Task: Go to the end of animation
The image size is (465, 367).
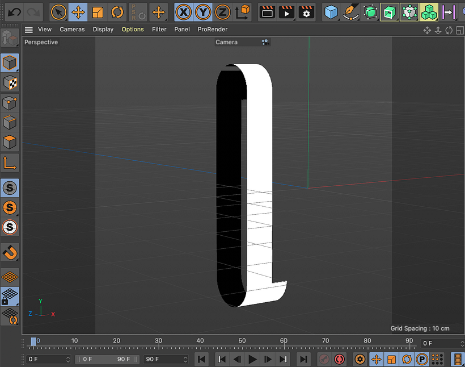Action: 303,359
